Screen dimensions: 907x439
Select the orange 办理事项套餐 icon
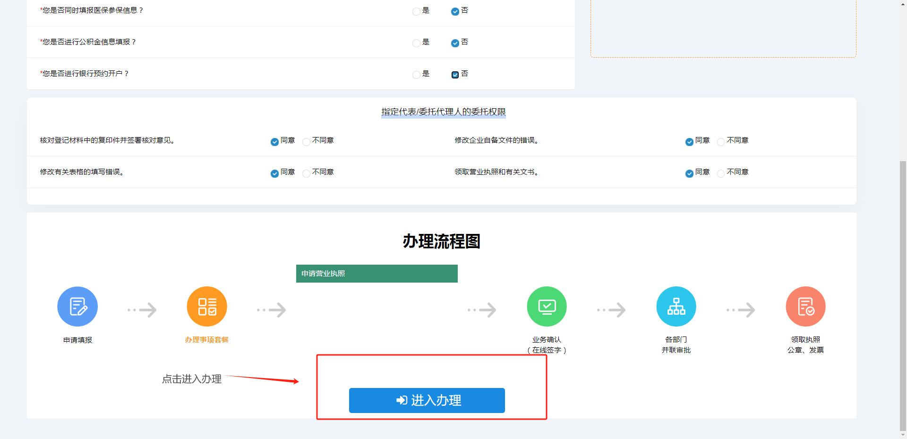point(207,306)
